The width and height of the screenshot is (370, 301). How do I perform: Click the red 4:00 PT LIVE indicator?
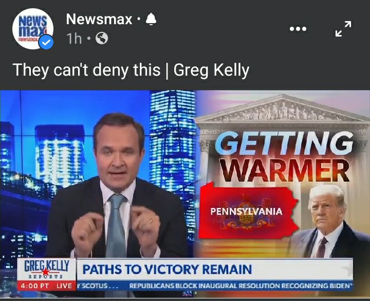click(47, 286)
